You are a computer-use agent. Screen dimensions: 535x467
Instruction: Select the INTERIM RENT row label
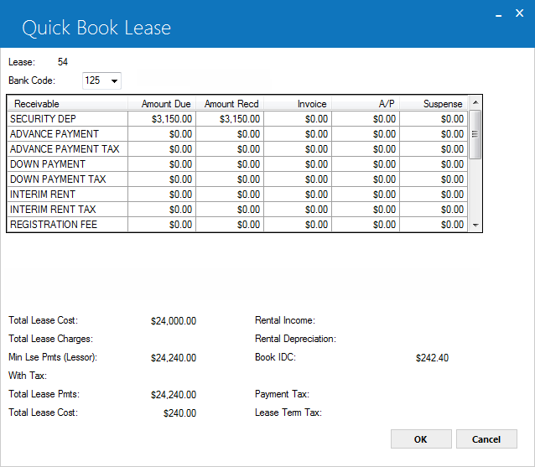click(x=67, y=195)
